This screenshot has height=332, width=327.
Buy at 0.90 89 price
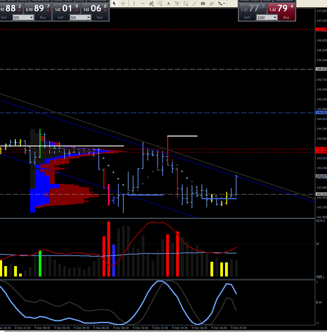tap(38, 8)
